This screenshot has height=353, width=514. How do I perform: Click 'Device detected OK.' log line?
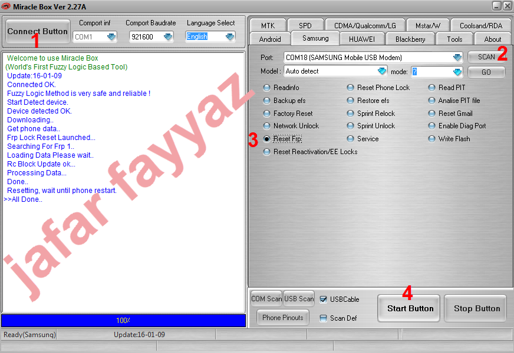pyautogui.click(x=39, y=111)
